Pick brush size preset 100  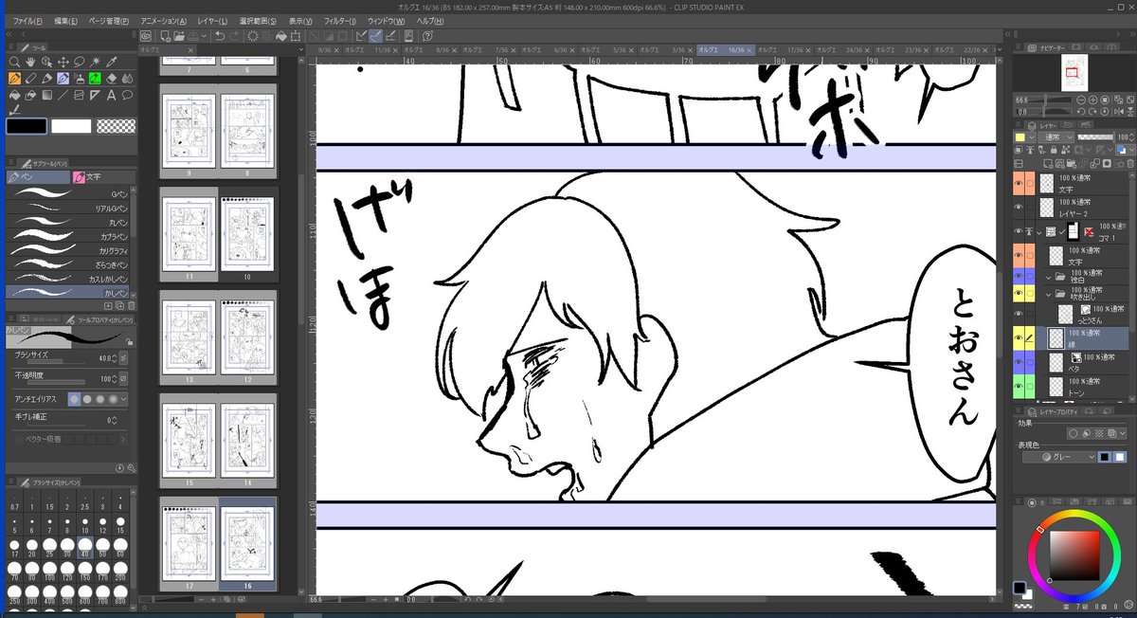51,573
